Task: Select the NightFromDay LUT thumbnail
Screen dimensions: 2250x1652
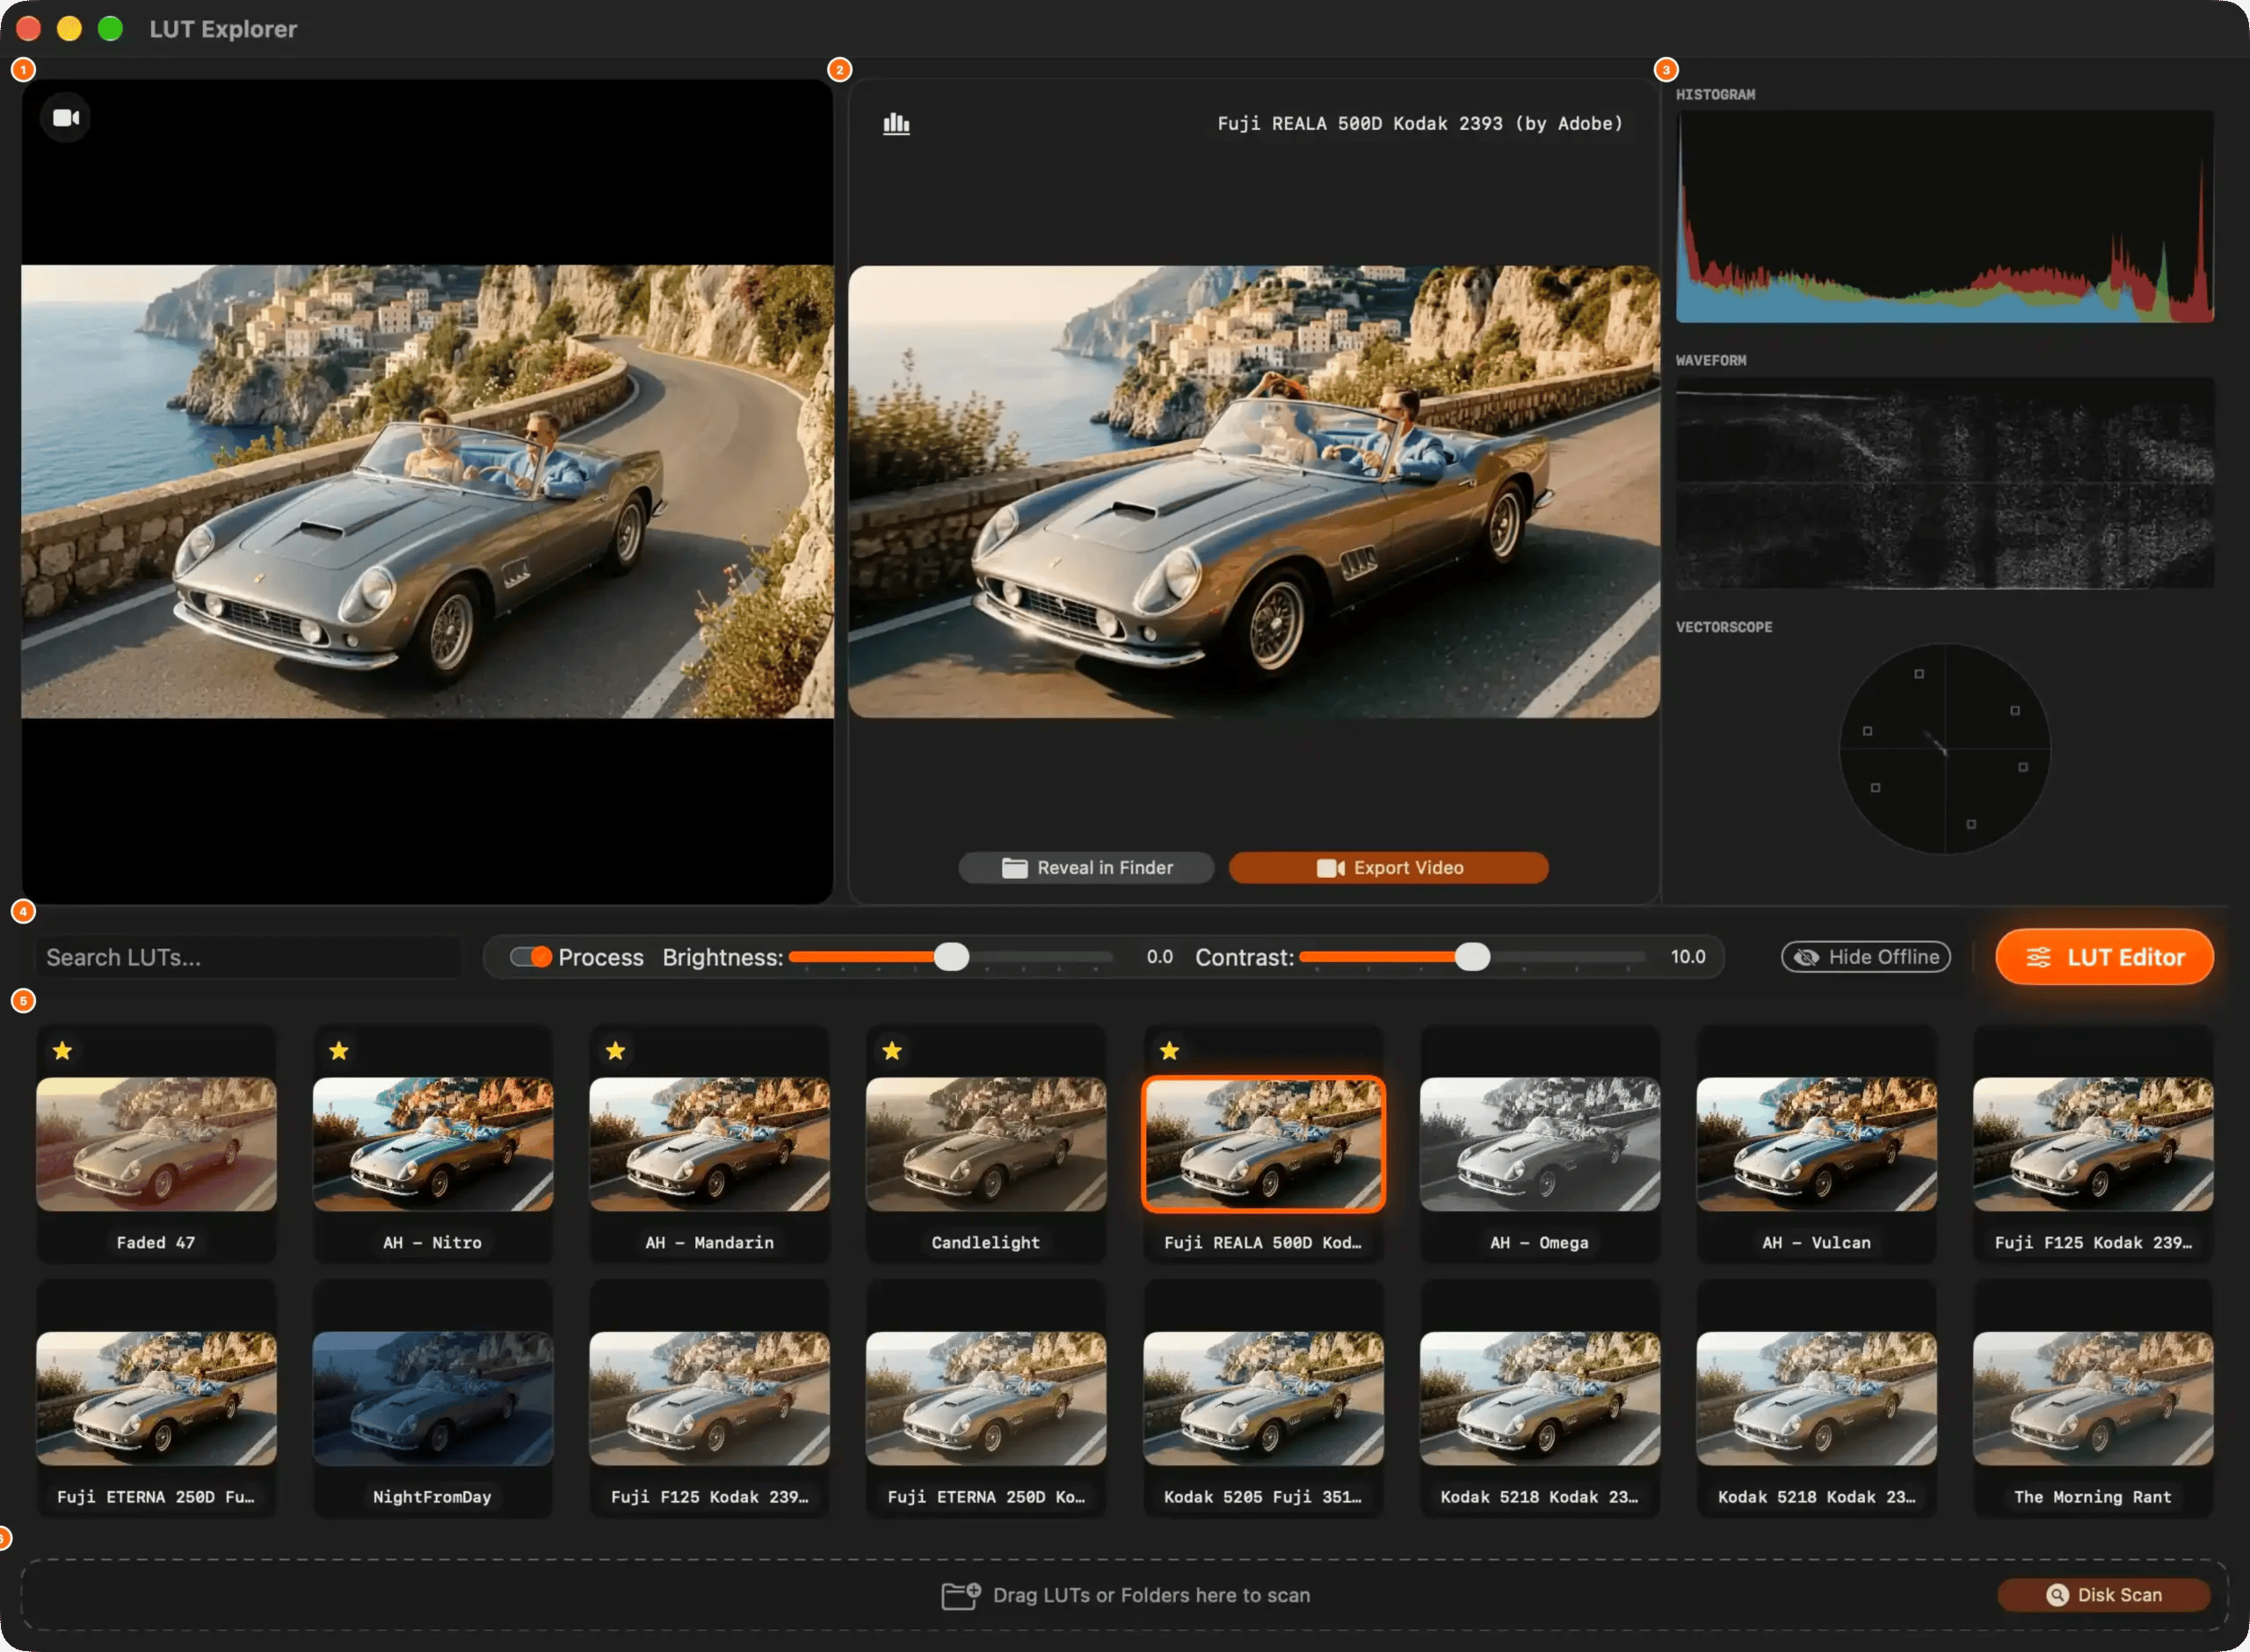Action: click(433, 1398)
